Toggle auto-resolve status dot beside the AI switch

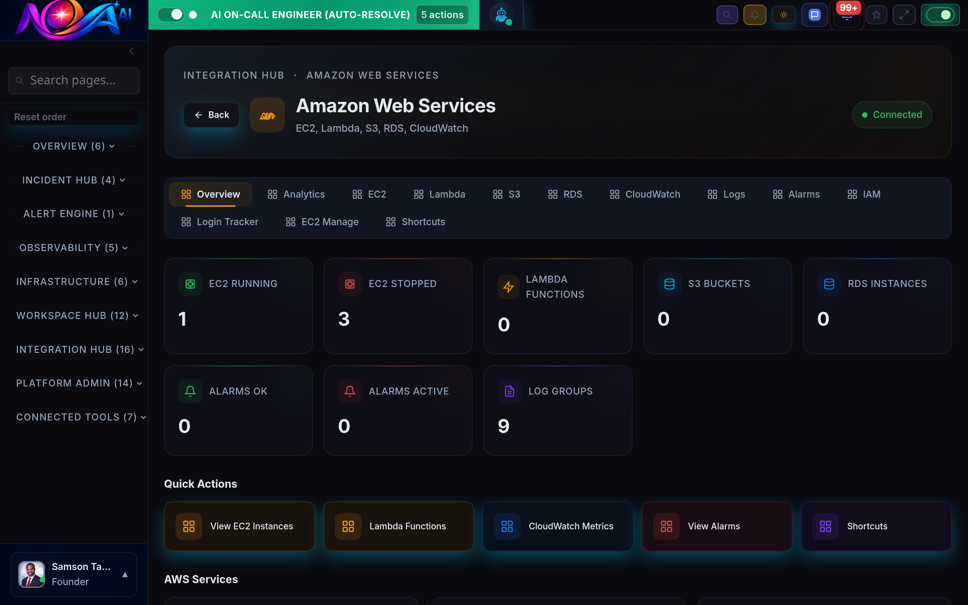(x=193, y=15)
